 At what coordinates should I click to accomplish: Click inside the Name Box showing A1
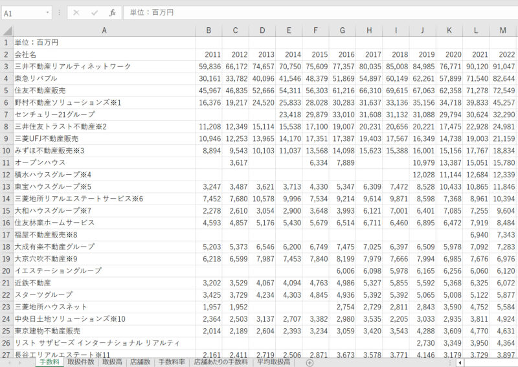tap(23, 12)
